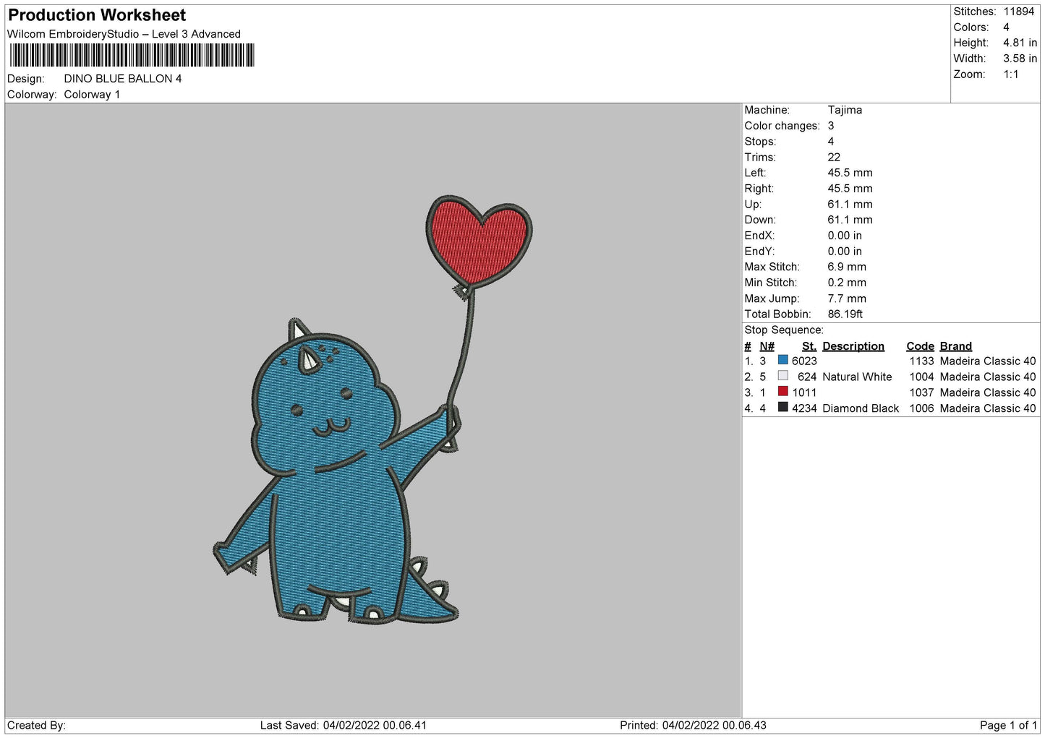1045x738 pixels.
Task: Click the Description column header
Action: point(853,346)
